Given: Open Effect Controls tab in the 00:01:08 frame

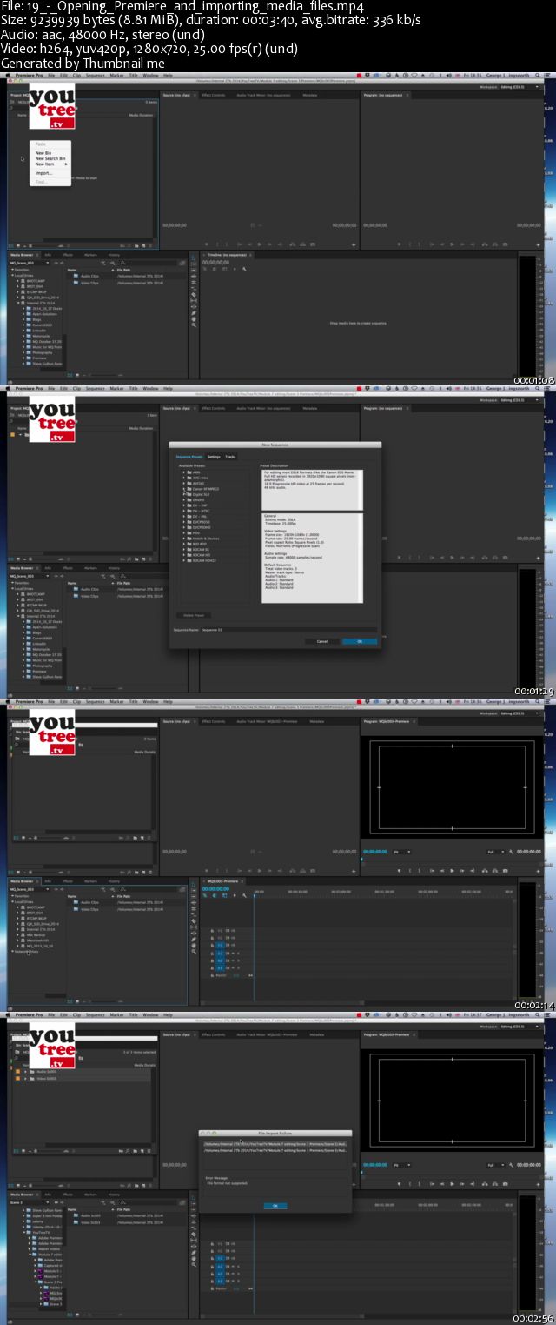Looking at the screenshot, I should tap(214, 96).
